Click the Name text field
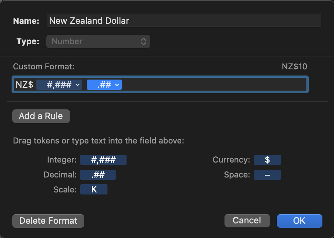 tap(184, 21)
